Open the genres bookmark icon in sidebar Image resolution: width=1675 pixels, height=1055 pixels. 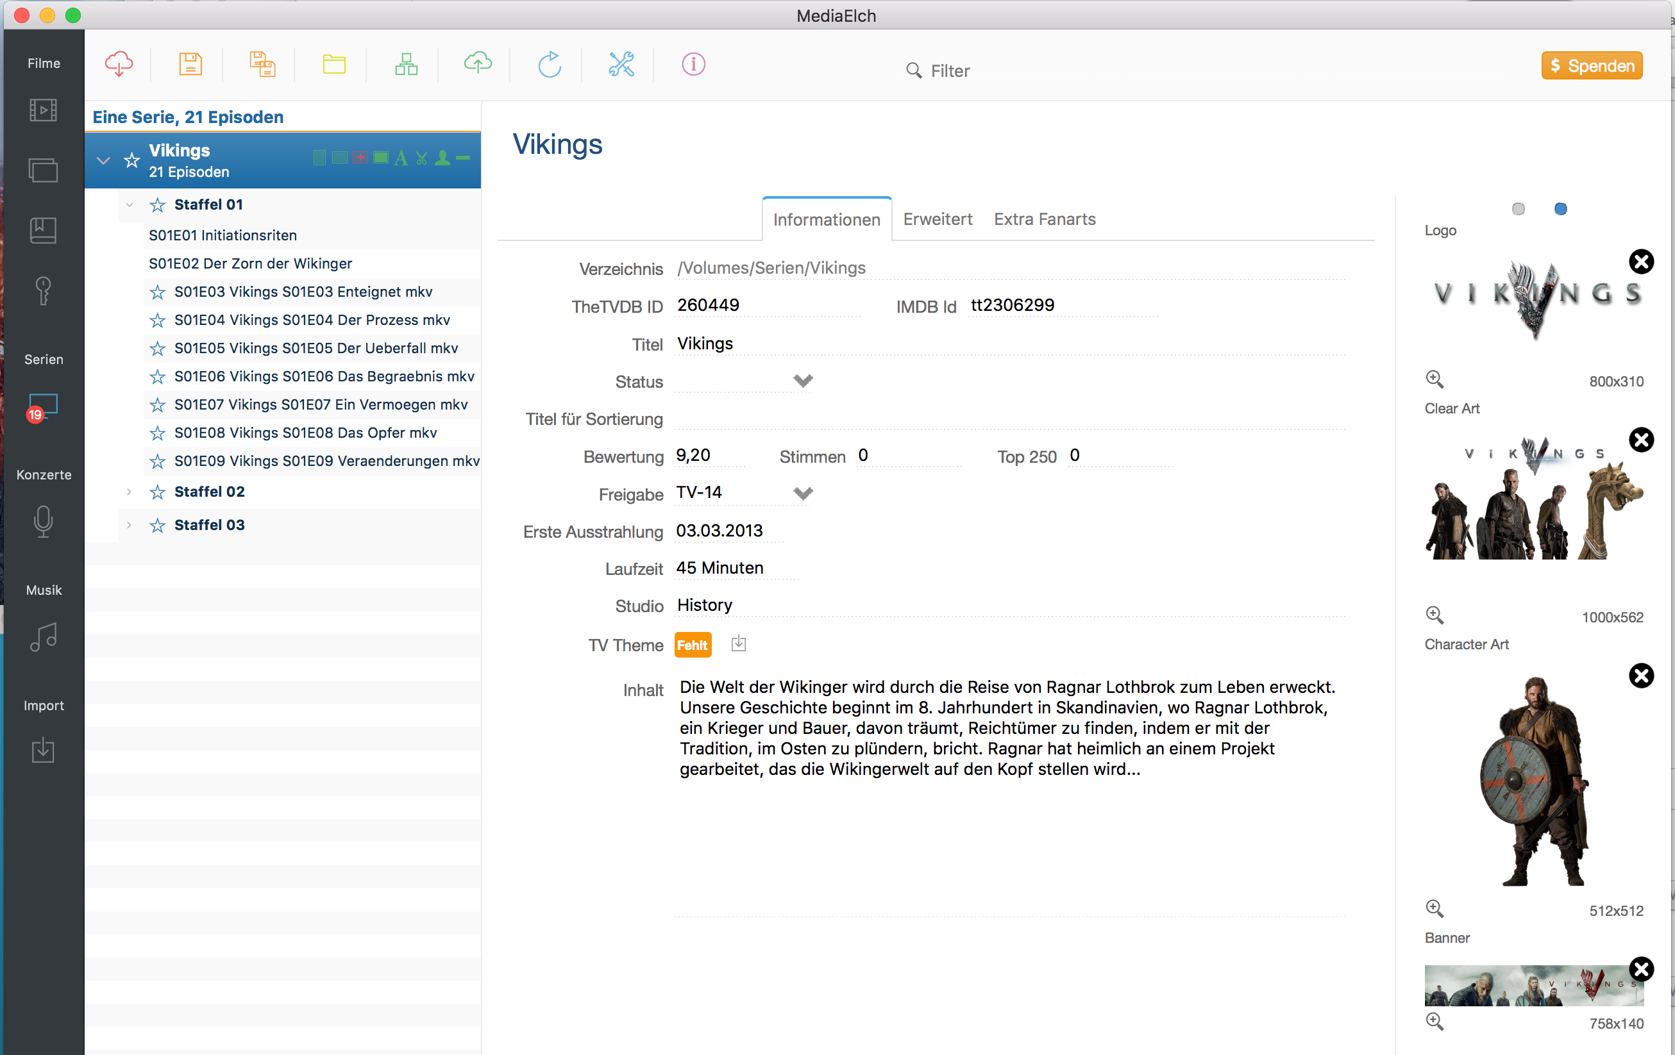coord(43,230)
